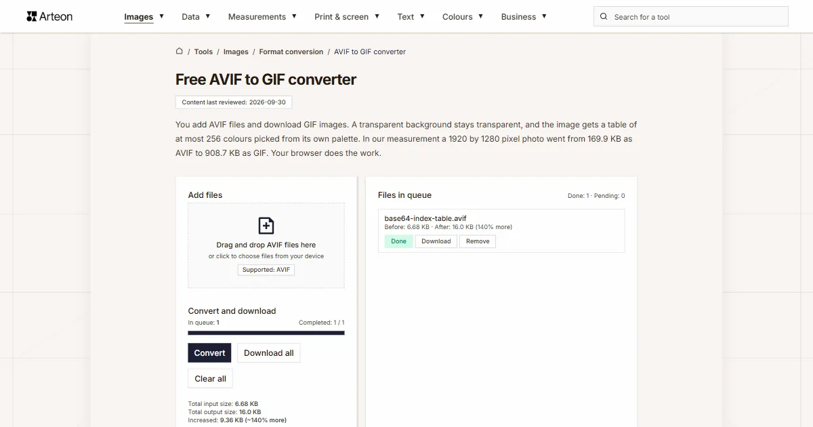Click the file name base64-index-table.avif

425,218
